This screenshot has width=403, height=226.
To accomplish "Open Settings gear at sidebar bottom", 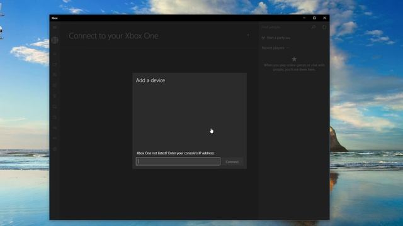I will 55,149.
